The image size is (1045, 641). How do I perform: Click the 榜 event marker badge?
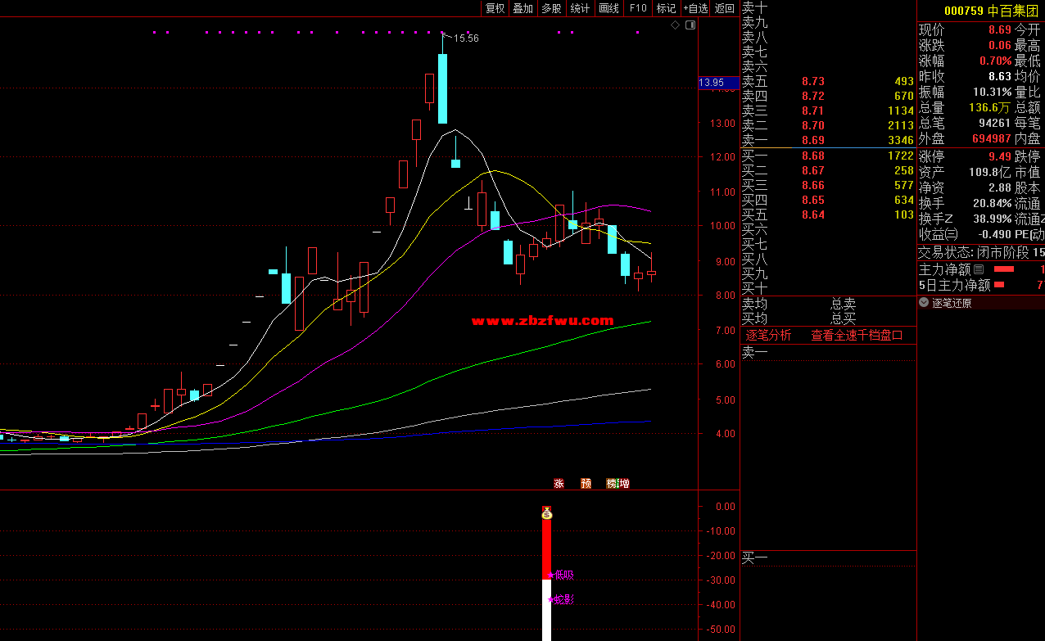(612, 484)
